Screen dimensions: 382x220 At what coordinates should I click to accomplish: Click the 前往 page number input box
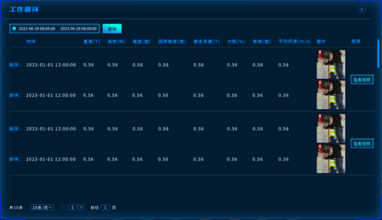click(105, 207)
